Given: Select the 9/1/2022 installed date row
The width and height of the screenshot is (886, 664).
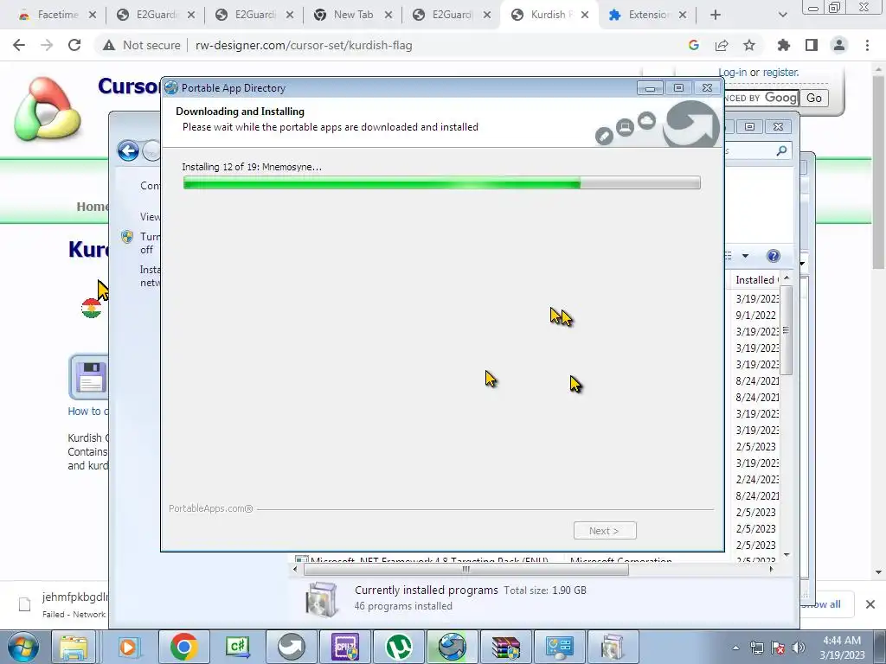Looking at the screenshot, I should click(x=756, y=315).
